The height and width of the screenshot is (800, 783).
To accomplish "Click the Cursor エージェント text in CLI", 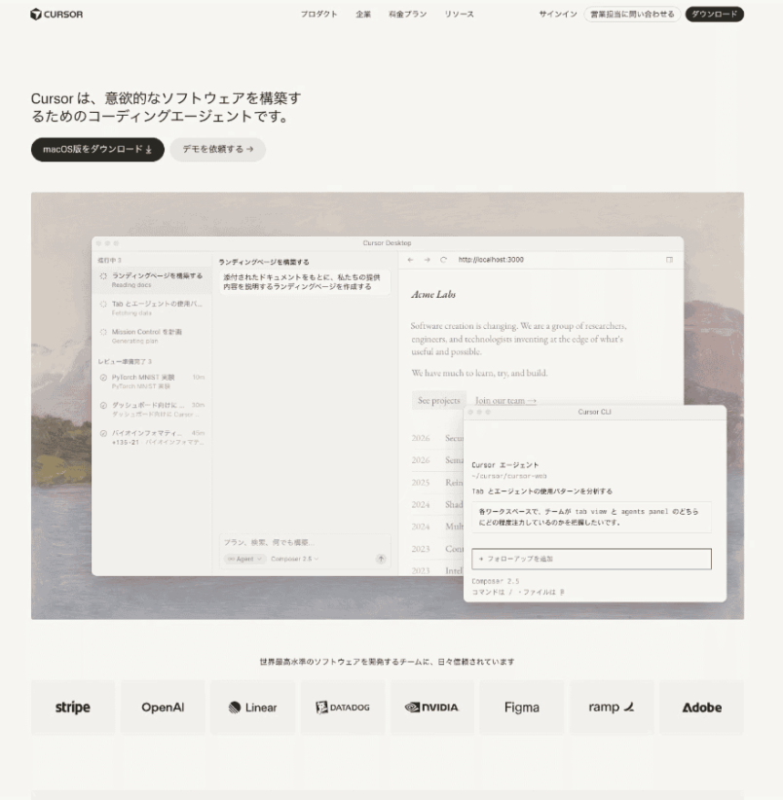I will point(504,465).
